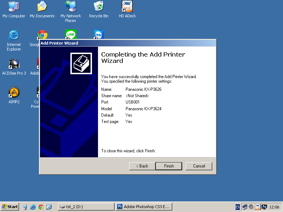This screenshot has height=212, width=283.
Task: Click the Add Printer Wizard title bar
Action: tap(128, 43)
